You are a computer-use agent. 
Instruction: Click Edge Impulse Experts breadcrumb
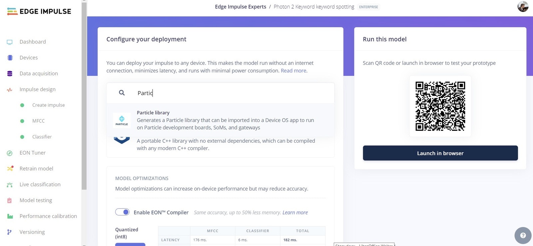click(x=241, y=7)
